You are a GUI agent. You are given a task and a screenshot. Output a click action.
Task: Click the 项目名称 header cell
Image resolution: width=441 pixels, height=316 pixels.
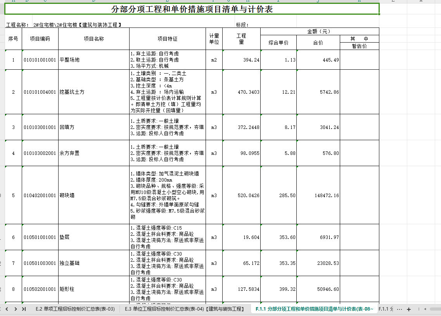click(93, 39)
